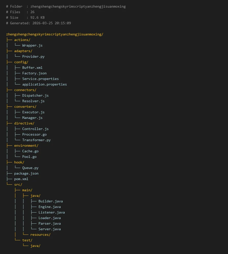Select Transformer.py in directive
This screenshot has height=254, width=228.
point(36,140)
